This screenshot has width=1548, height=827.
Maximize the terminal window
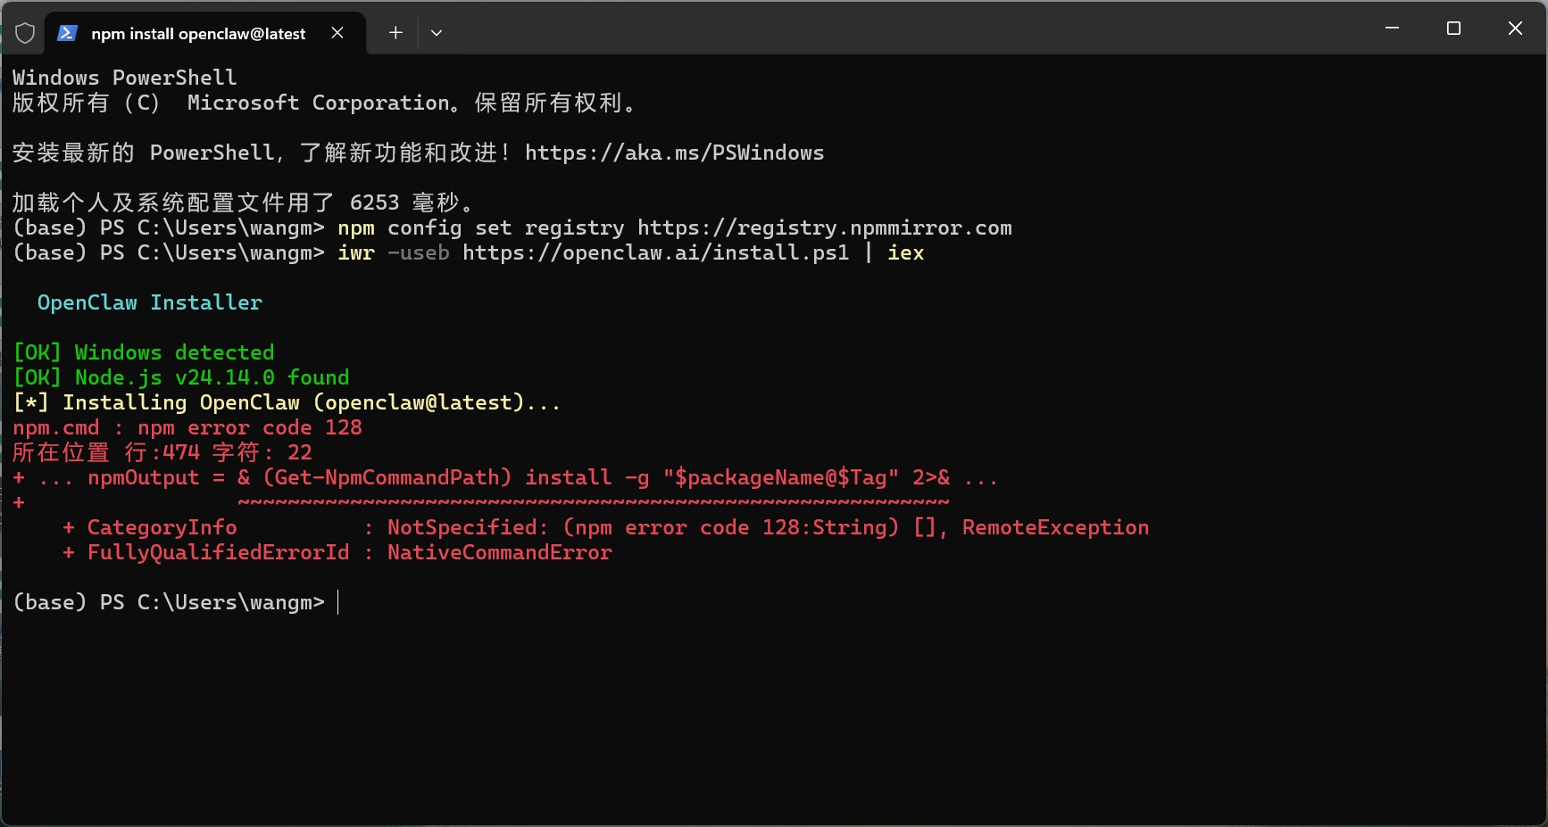tap(1453, 29)
